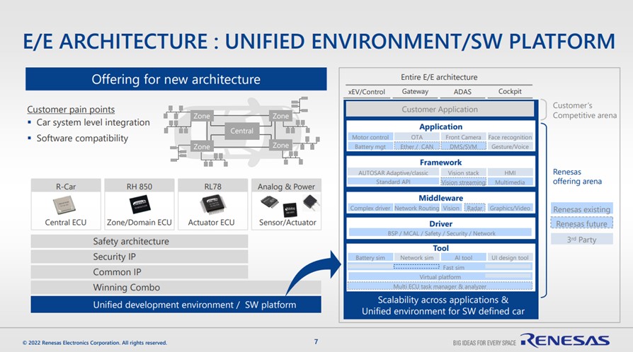Click the 'Customer Application' box
This screenshot has height=352, width=633.
[440, 110]
